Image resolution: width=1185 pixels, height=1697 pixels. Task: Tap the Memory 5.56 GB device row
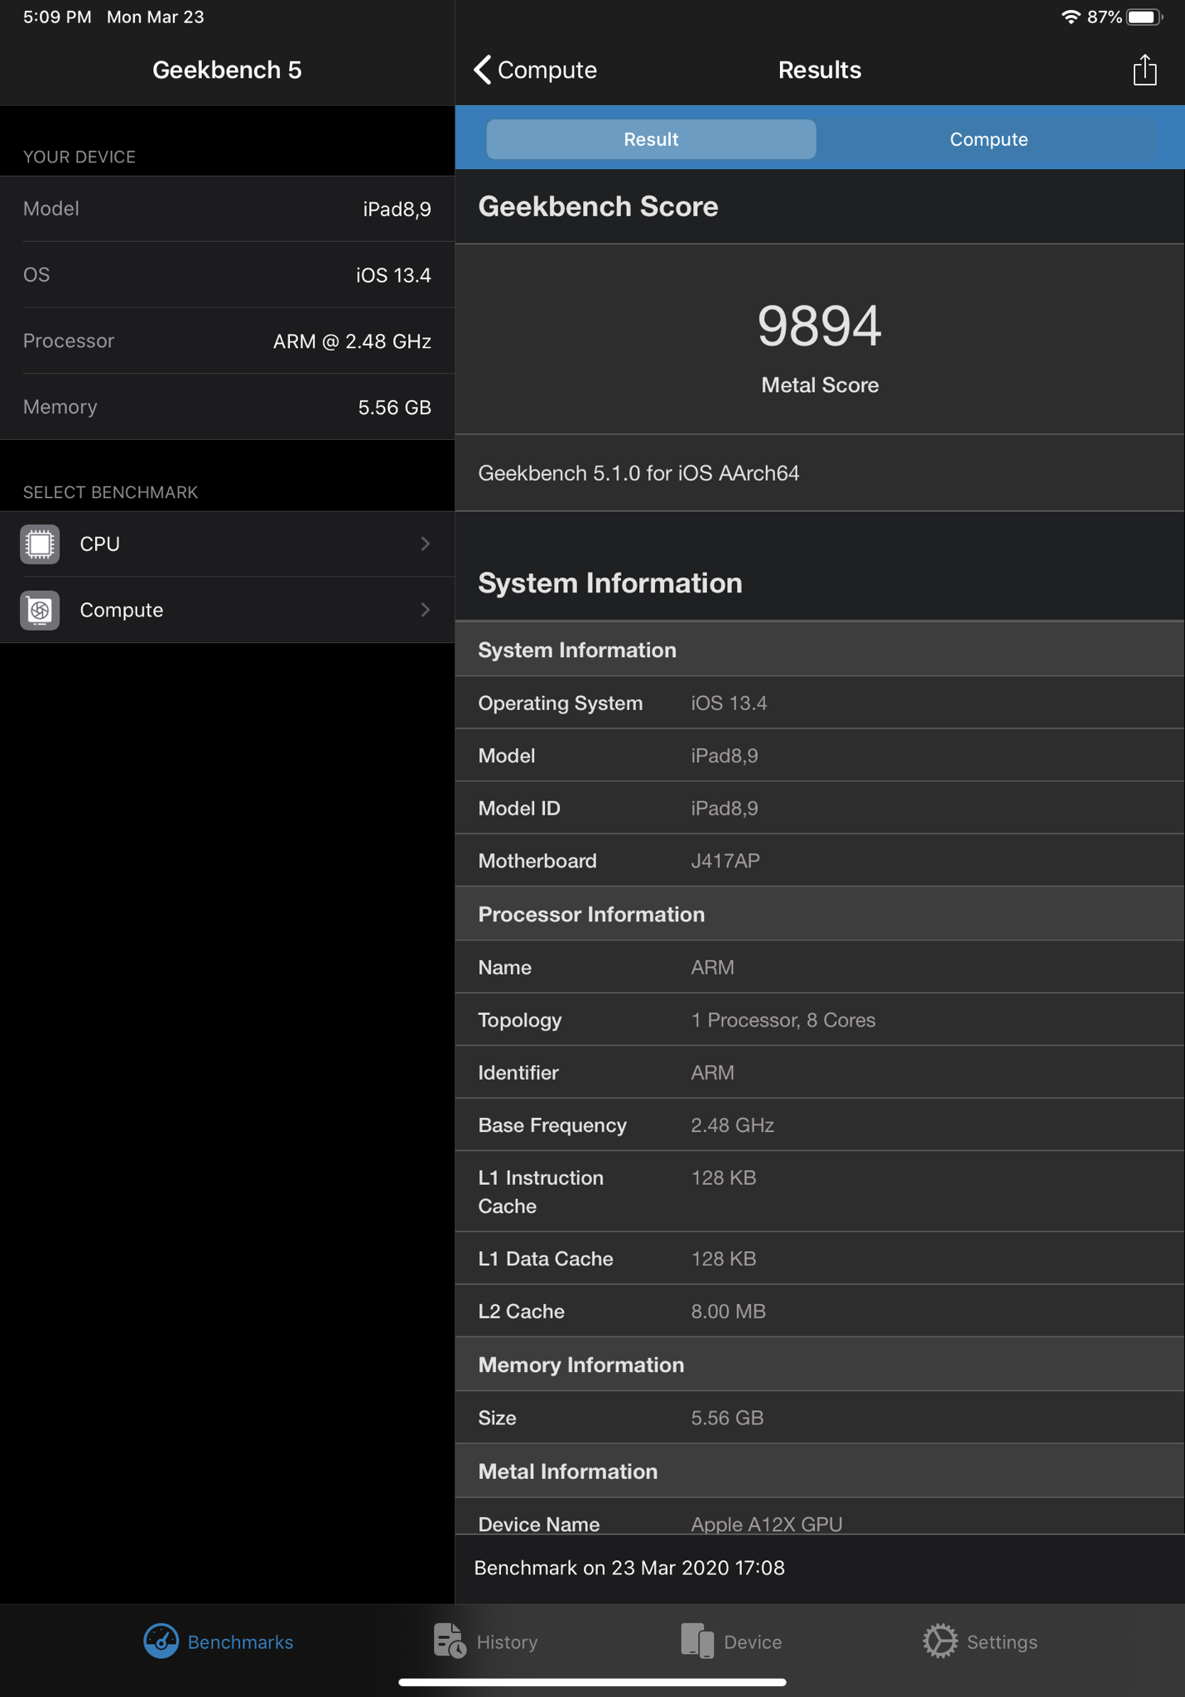pos(227,408)
